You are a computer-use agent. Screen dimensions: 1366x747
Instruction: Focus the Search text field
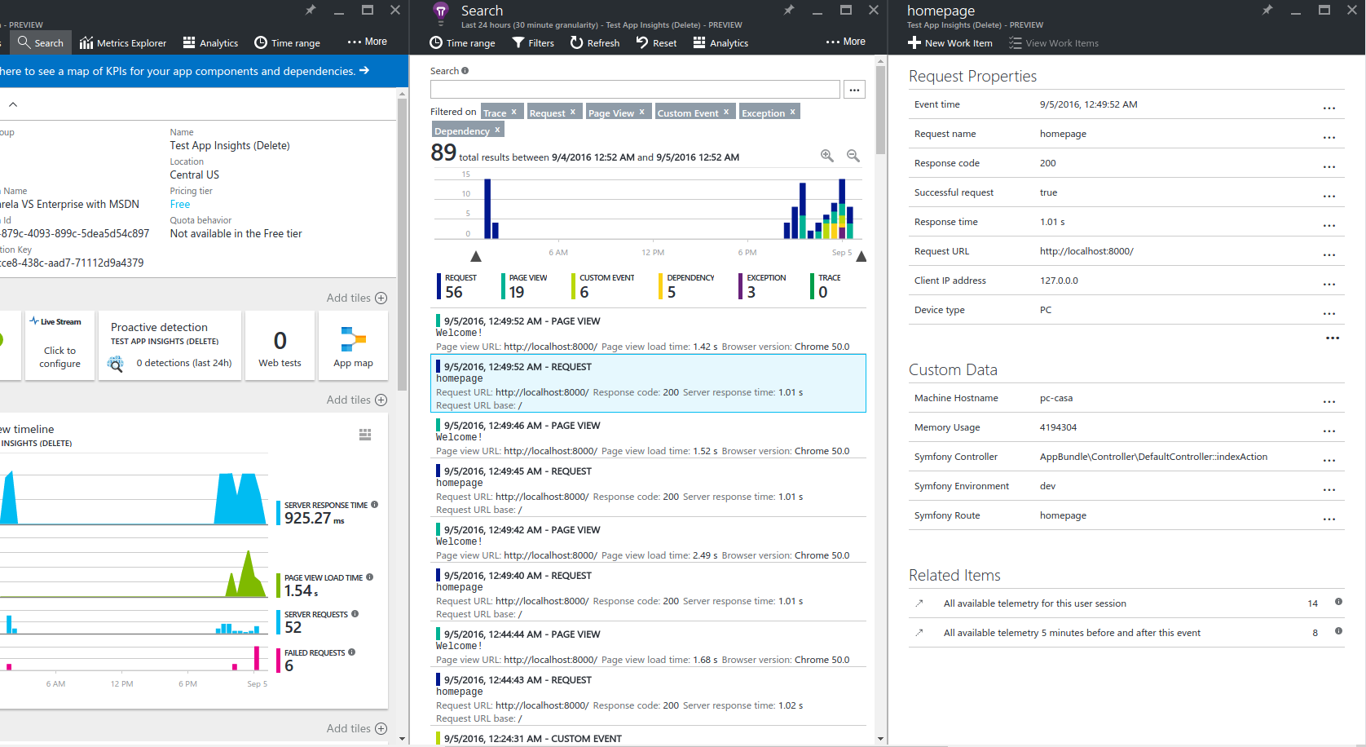point(635,90)
